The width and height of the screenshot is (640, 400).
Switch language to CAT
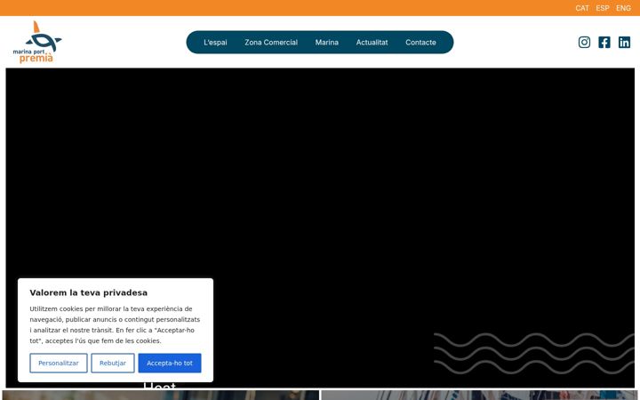pyautogui.click(x=582, y=8)
